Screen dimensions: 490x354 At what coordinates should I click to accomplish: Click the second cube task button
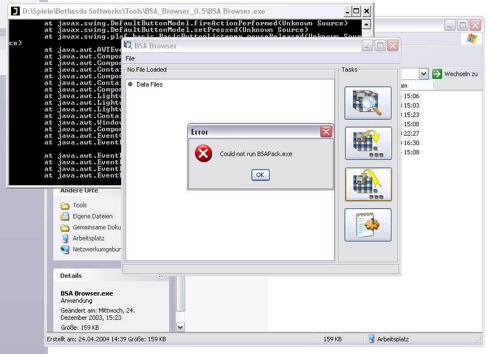(x=368, y=144)
